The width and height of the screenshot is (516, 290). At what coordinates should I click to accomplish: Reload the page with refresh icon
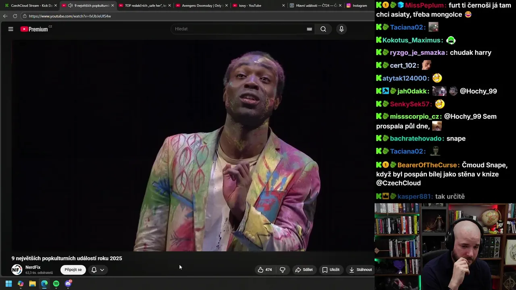[x=15, y=16]
